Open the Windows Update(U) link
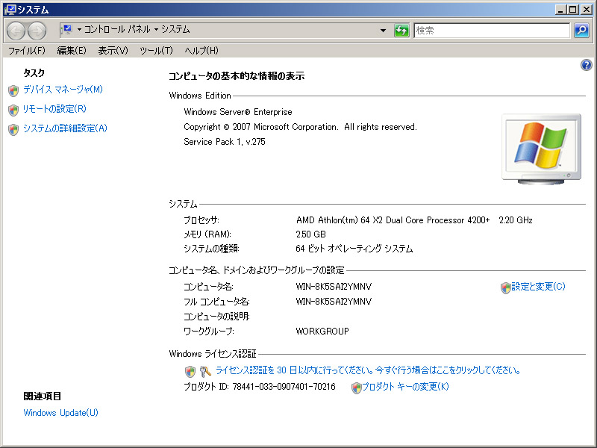This screenshot has height=448, width=597. click(x=61, y=413)
